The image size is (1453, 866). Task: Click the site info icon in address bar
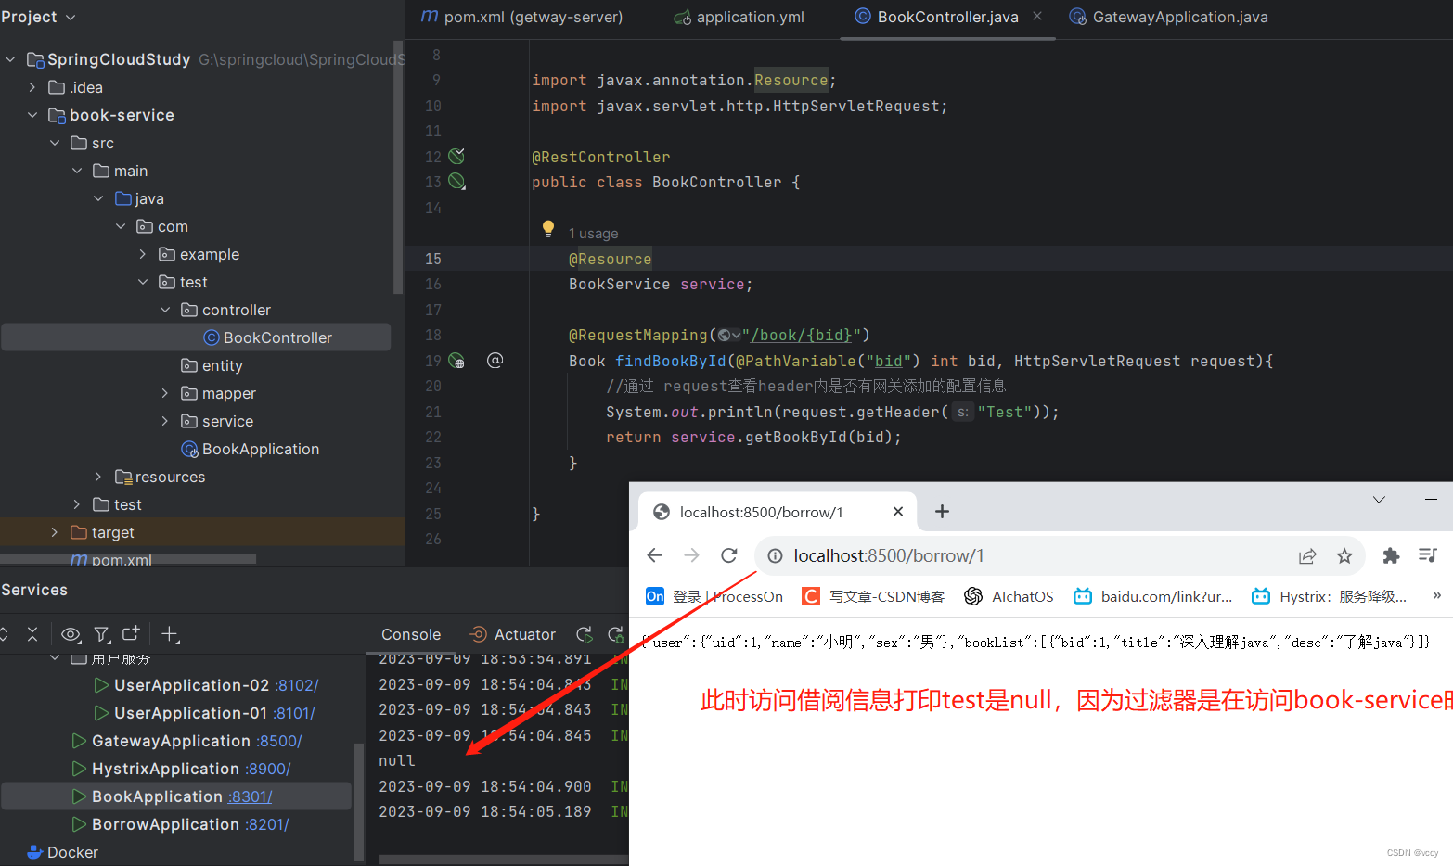point(774,555)
